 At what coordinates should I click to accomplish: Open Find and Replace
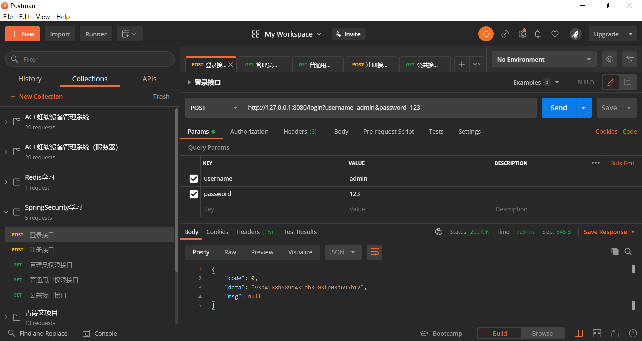pos(37,333)
